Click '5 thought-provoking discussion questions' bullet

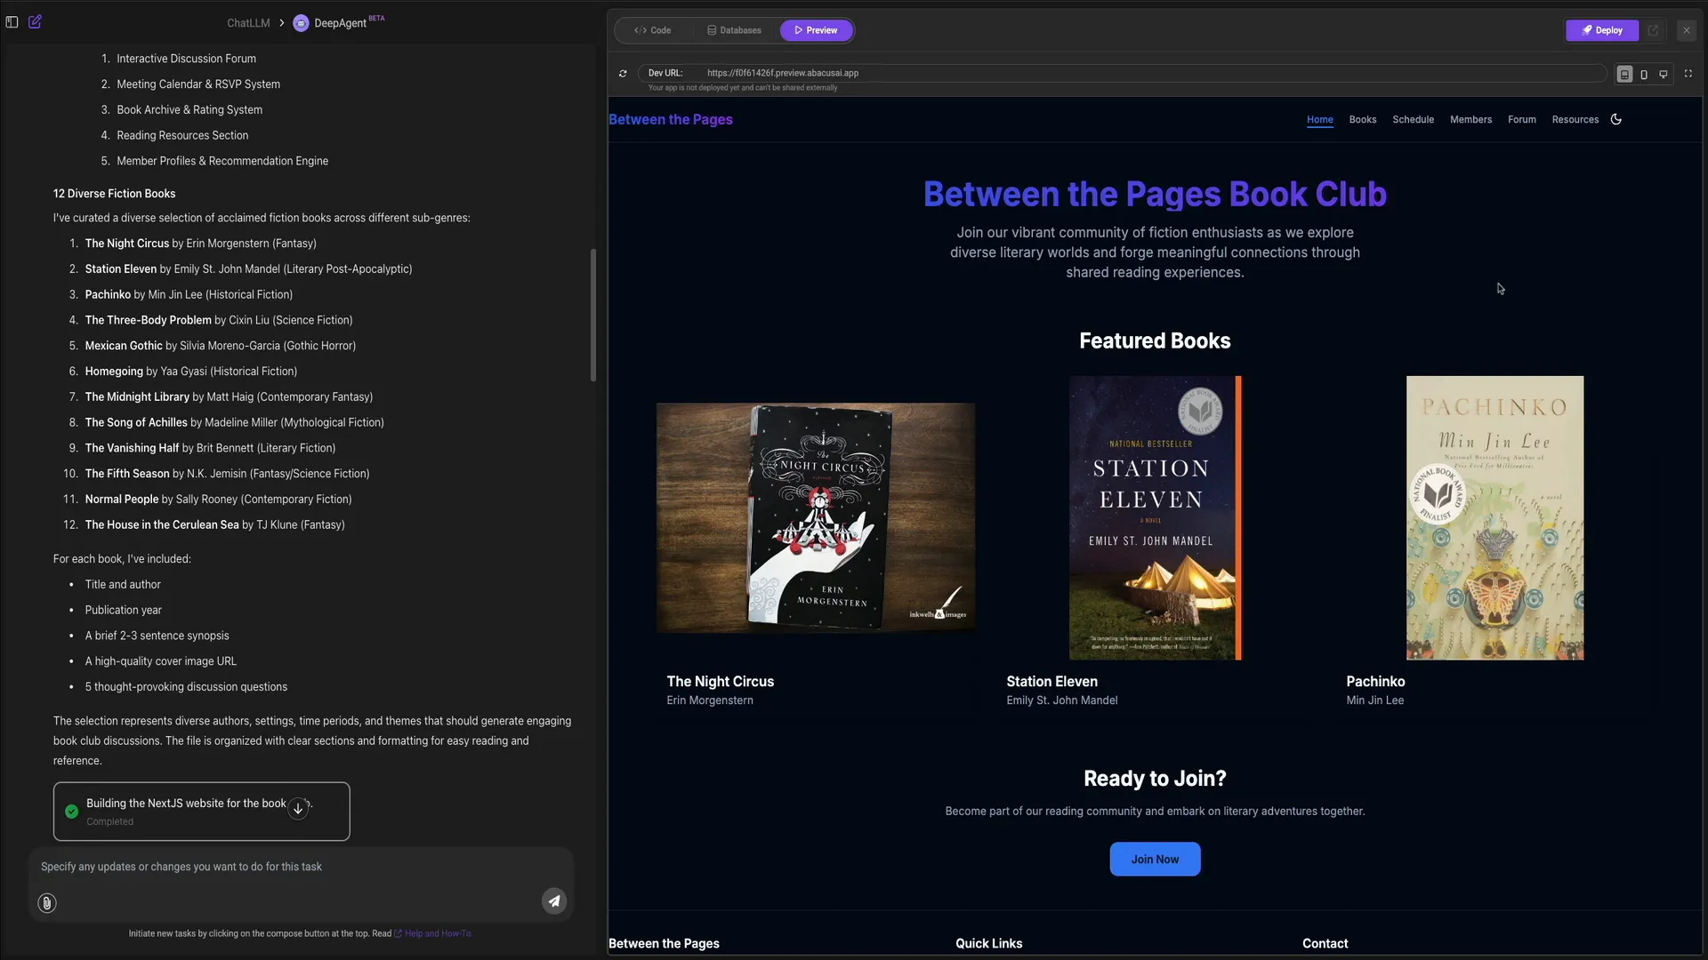tap(186, 687)
